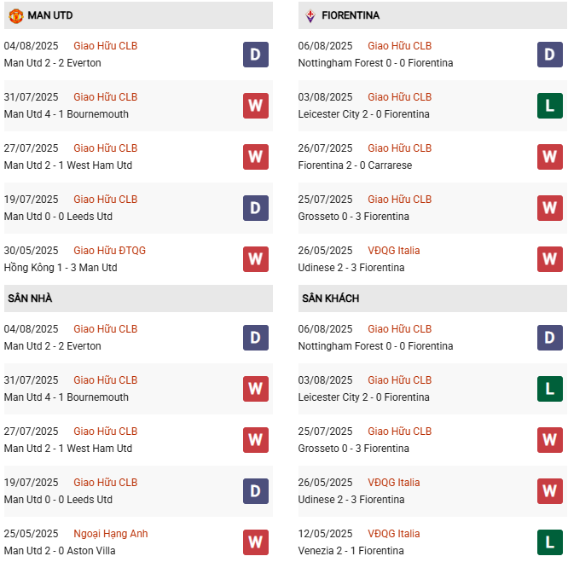The image size is (568, 562).
Task: Select the SÂN KHÁCH section header
Action: coord(330,298)
